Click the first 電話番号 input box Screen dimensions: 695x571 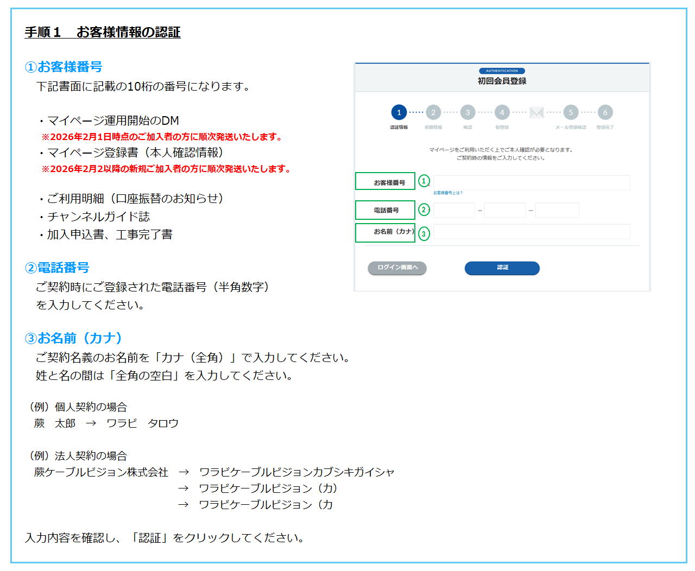(x=454, y=210)
